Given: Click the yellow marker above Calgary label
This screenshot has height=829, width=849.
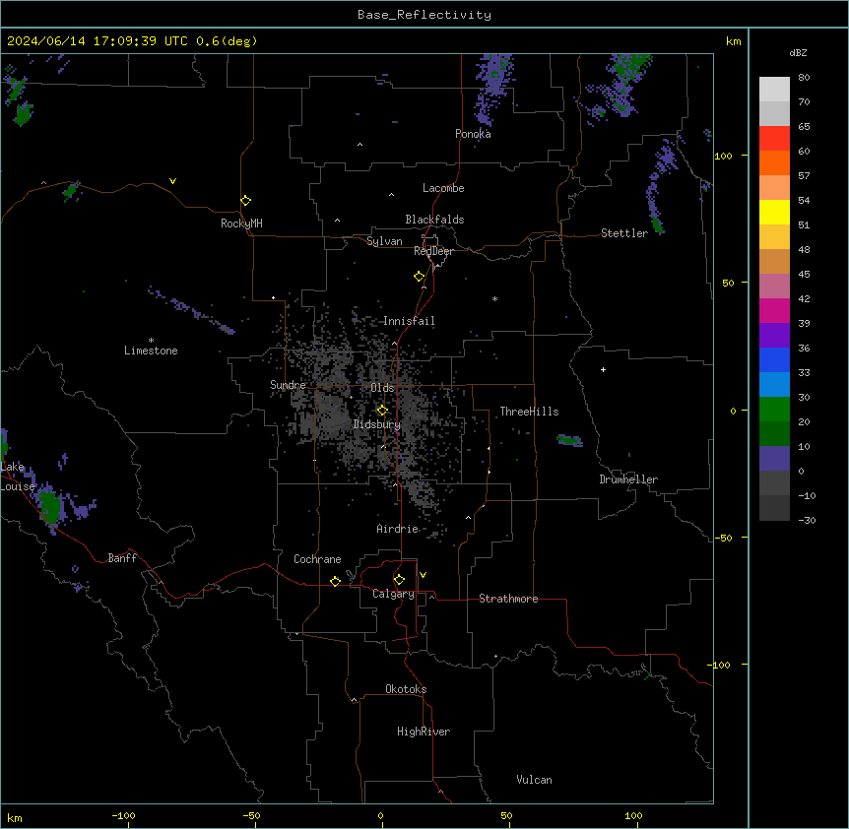Looking at the screenshot, I should click(399, 580).
